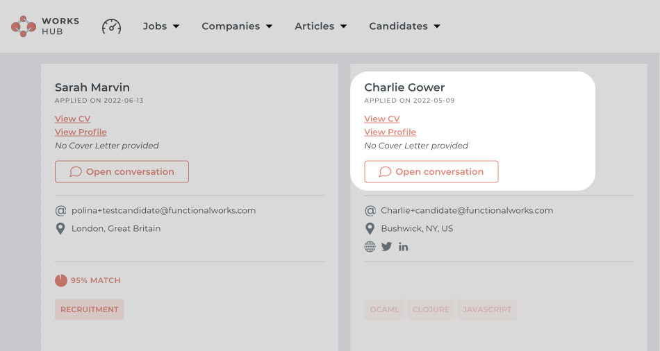Open Charlie Gower's LinkedIn icon
The image size is (660, 351).
404,246
